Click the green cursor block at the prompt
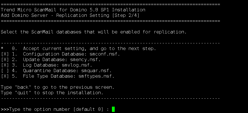 point(113,109)
